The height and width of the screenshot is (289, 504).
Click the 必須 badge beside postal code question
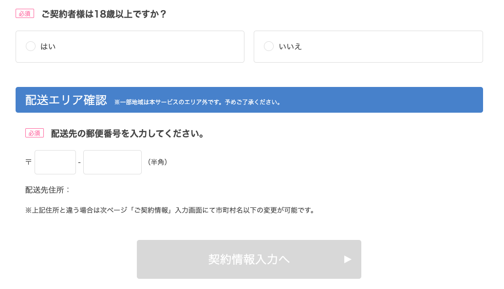[35, 133]
